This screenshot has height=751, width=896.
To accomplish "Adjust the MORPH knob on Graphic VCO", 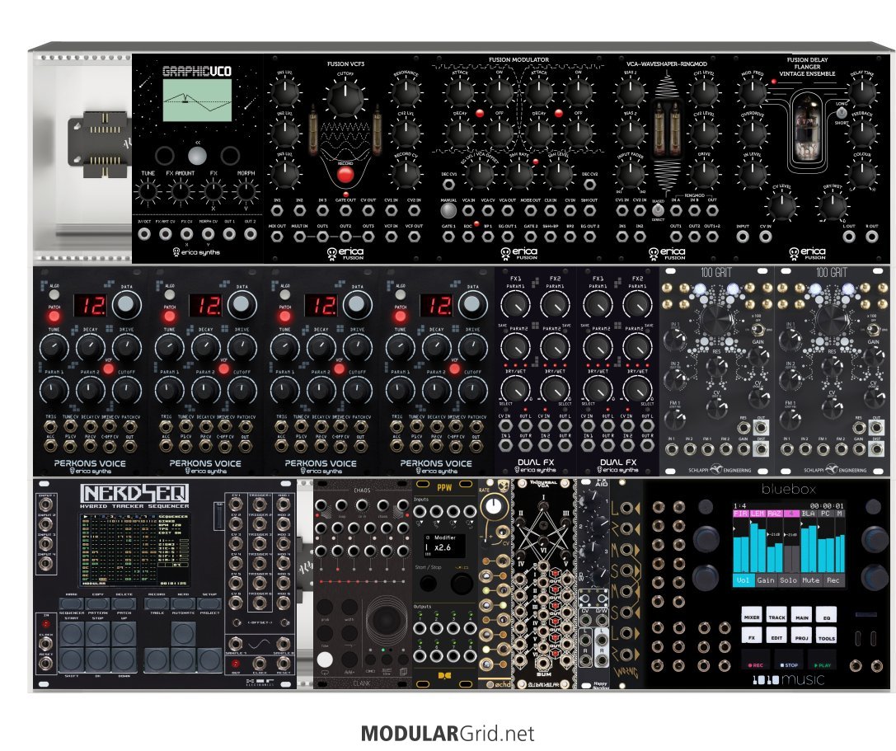I will tap(246, 191).
